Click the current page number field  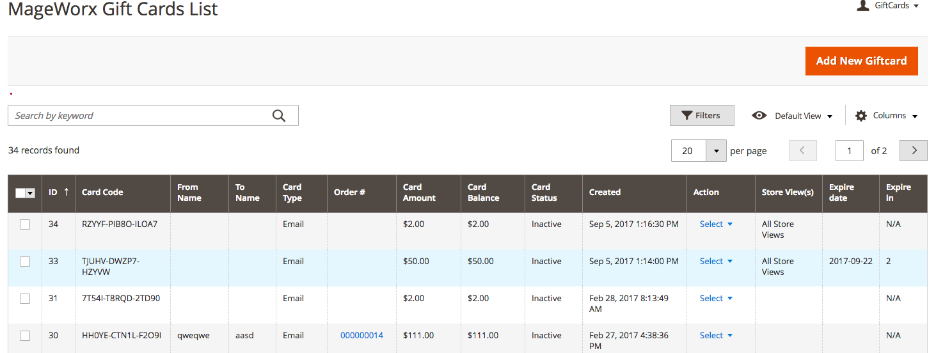(x=849, y=151)
